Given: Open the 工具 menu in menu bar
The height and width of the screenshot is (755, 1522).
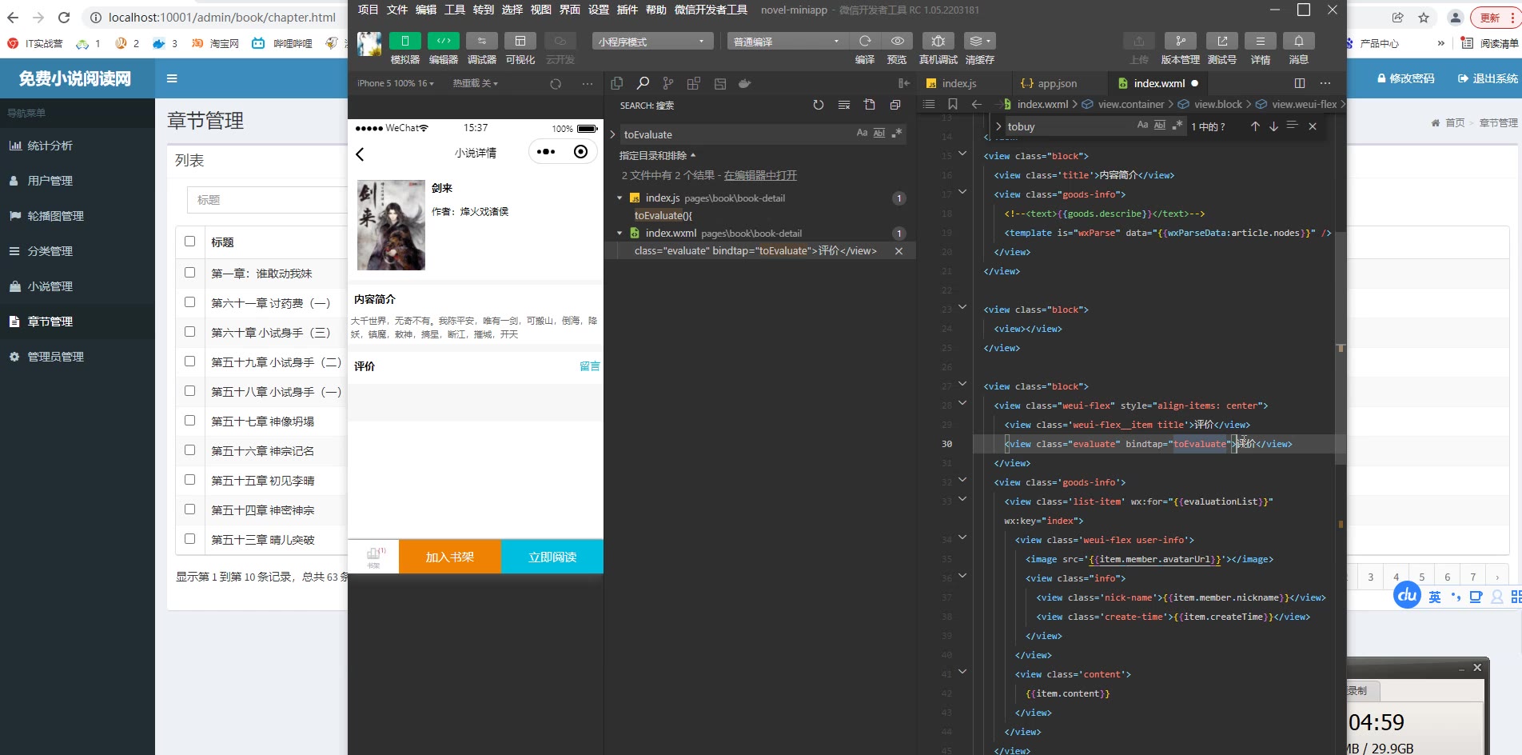Looking at the screenshot, I should pos(454,10).
